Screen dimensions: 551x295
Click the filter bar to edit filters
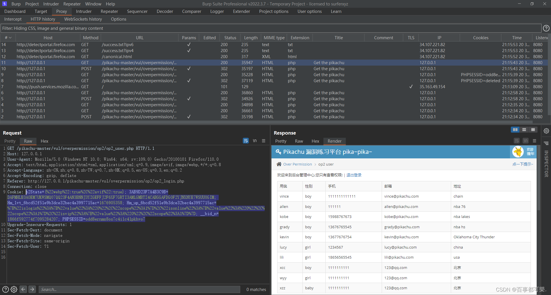click(x=271, y=28)
